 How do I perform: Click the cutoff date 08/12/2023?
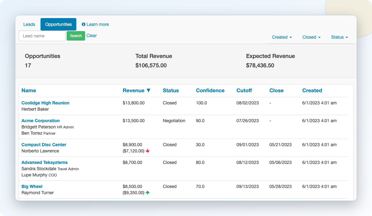tap(247, 162)
